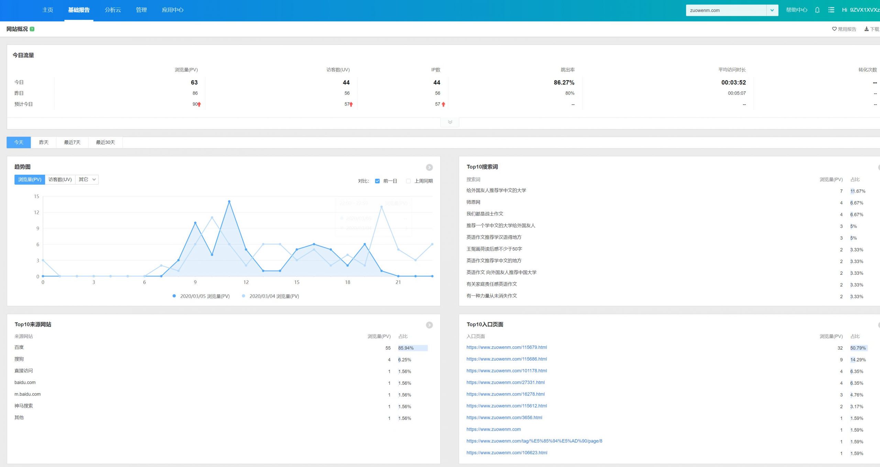This screenshot has height=467, width=880.
Task: Open Top10来源网站 details arrow icon
Action: tap(429, 325)
